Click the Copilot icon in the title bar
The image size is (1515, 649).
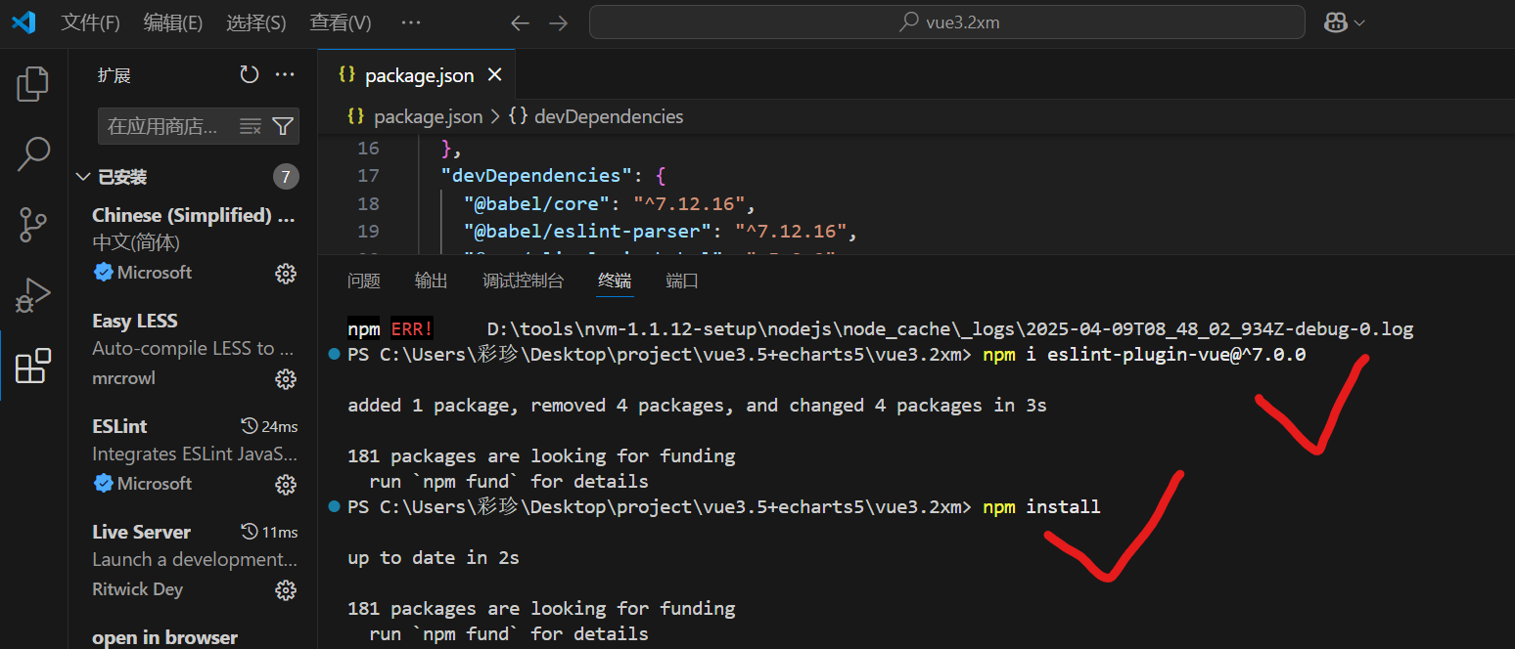tap(1337, 22)
